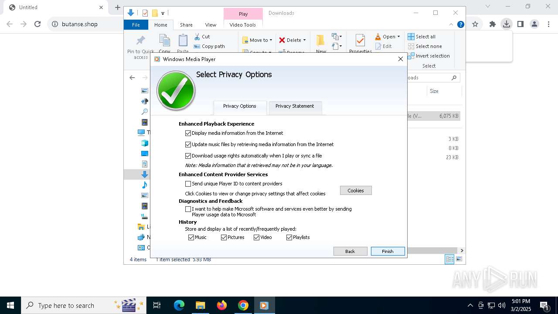This screenshot has height=314, width=558.
Task: Open the Delete dropdown arrow in ribbon
Action: [304, 40]
